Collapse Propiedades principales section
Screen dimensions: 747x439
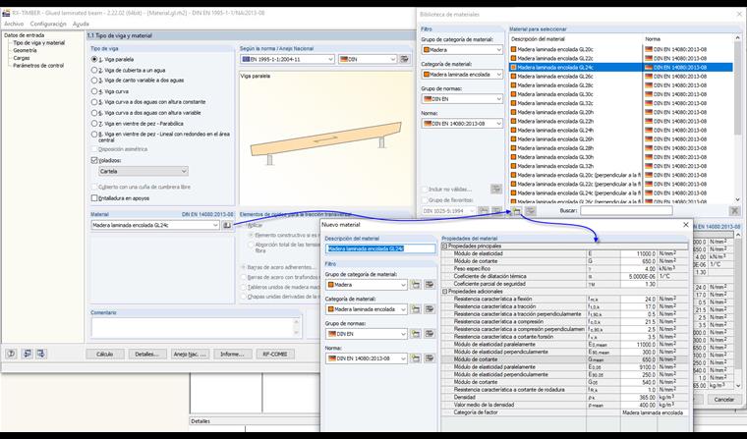(x=445, y=247)
